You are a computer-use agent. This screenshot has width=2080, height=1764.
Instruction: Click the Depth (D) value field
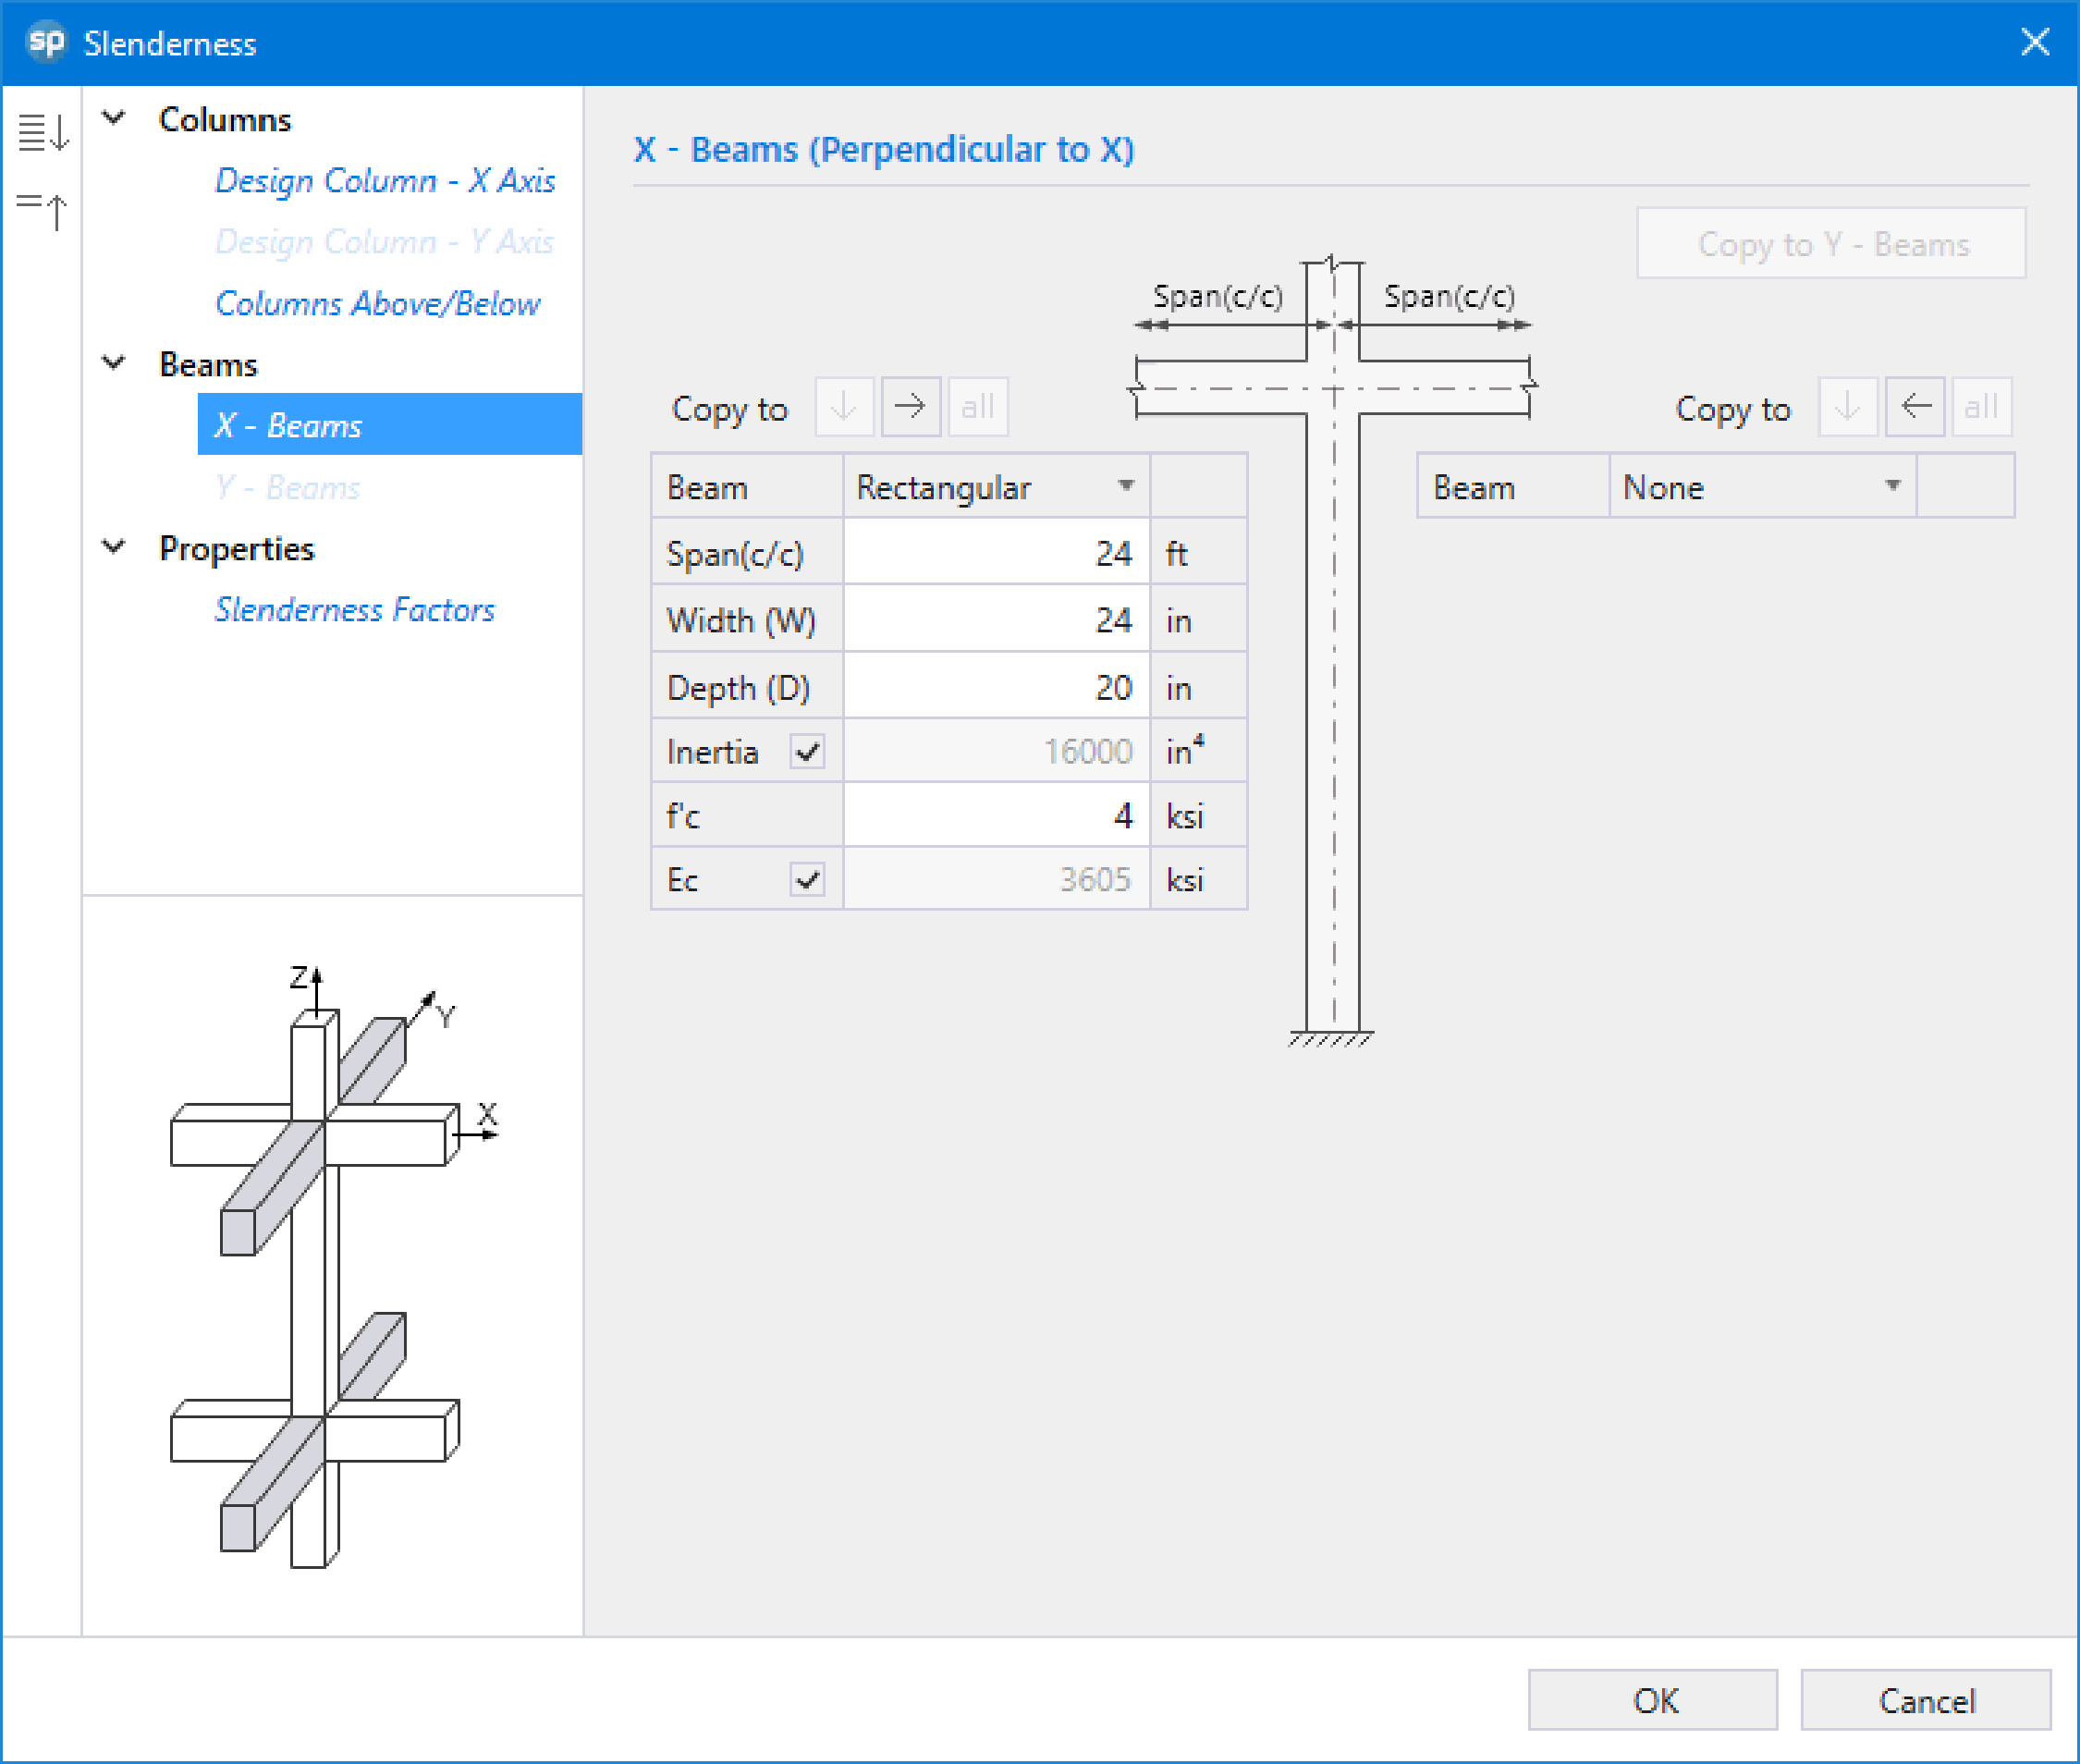[996, 687]
